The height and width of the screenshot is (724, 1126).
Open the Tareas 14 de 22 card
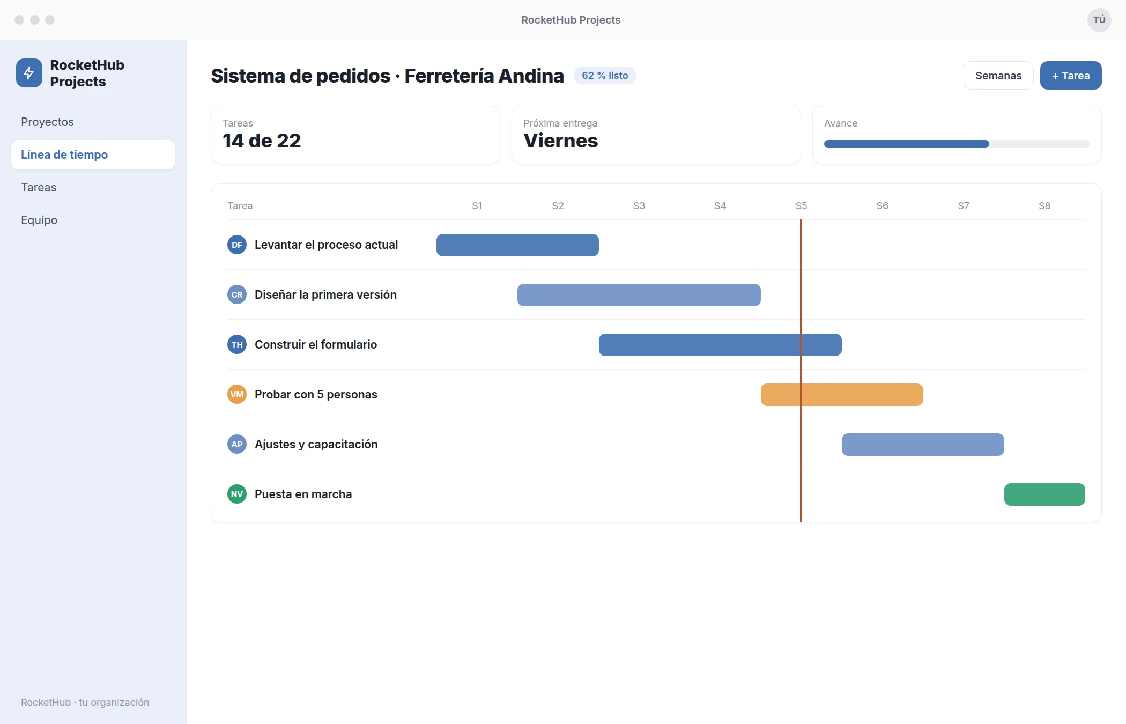355,135
